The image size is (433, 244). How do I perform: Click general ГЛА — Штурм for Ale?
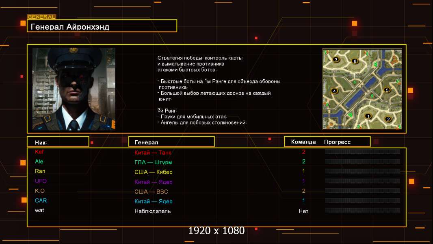[153, 162]
